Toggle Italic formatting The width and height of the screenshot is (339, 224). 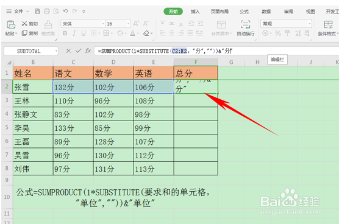[x=74, y=33]
